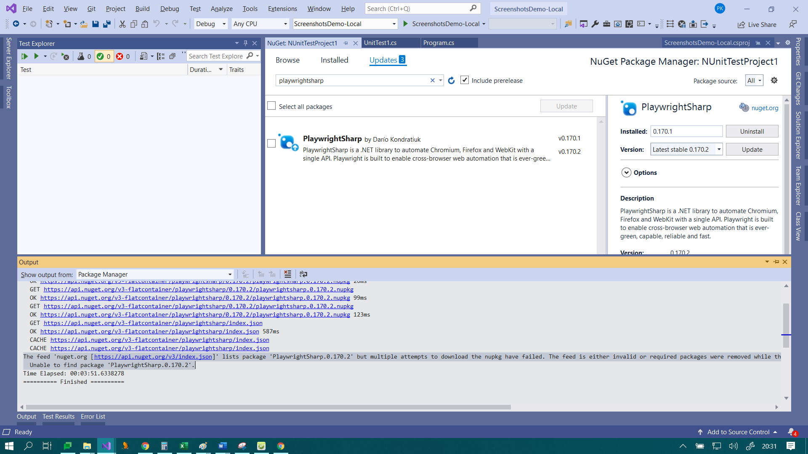Run all tests in Test Explorer
The image size is (808, 454).
click(x=24, y=56)
